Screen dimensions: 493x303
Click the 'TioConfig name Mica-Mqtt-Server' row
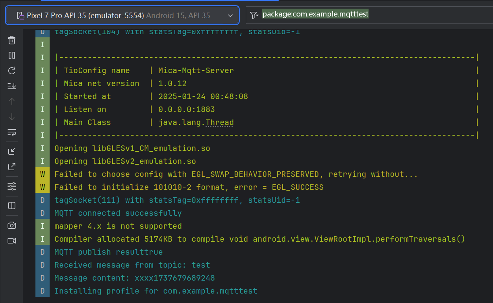[266, 71]
